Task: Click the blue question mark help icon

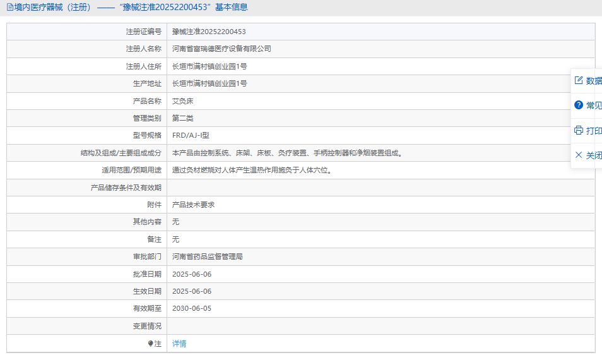Action: pyautogui.click(x=578, y=105)
